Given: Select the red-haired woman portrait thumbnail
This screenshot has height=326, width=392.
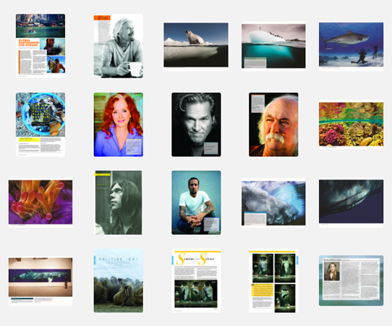Looking at the screenshot, I should [x=119, y=125].
